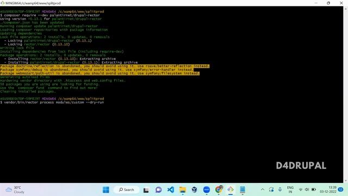Open the clock and date 03-12-2022
This screenshot has width=348, height=196.
coord(328,189)
